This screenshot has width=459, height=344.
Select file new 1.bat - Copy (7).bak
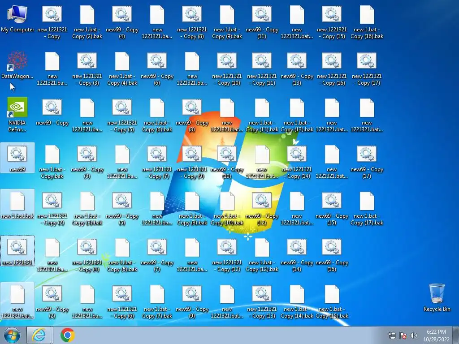[x=157, y=301]
